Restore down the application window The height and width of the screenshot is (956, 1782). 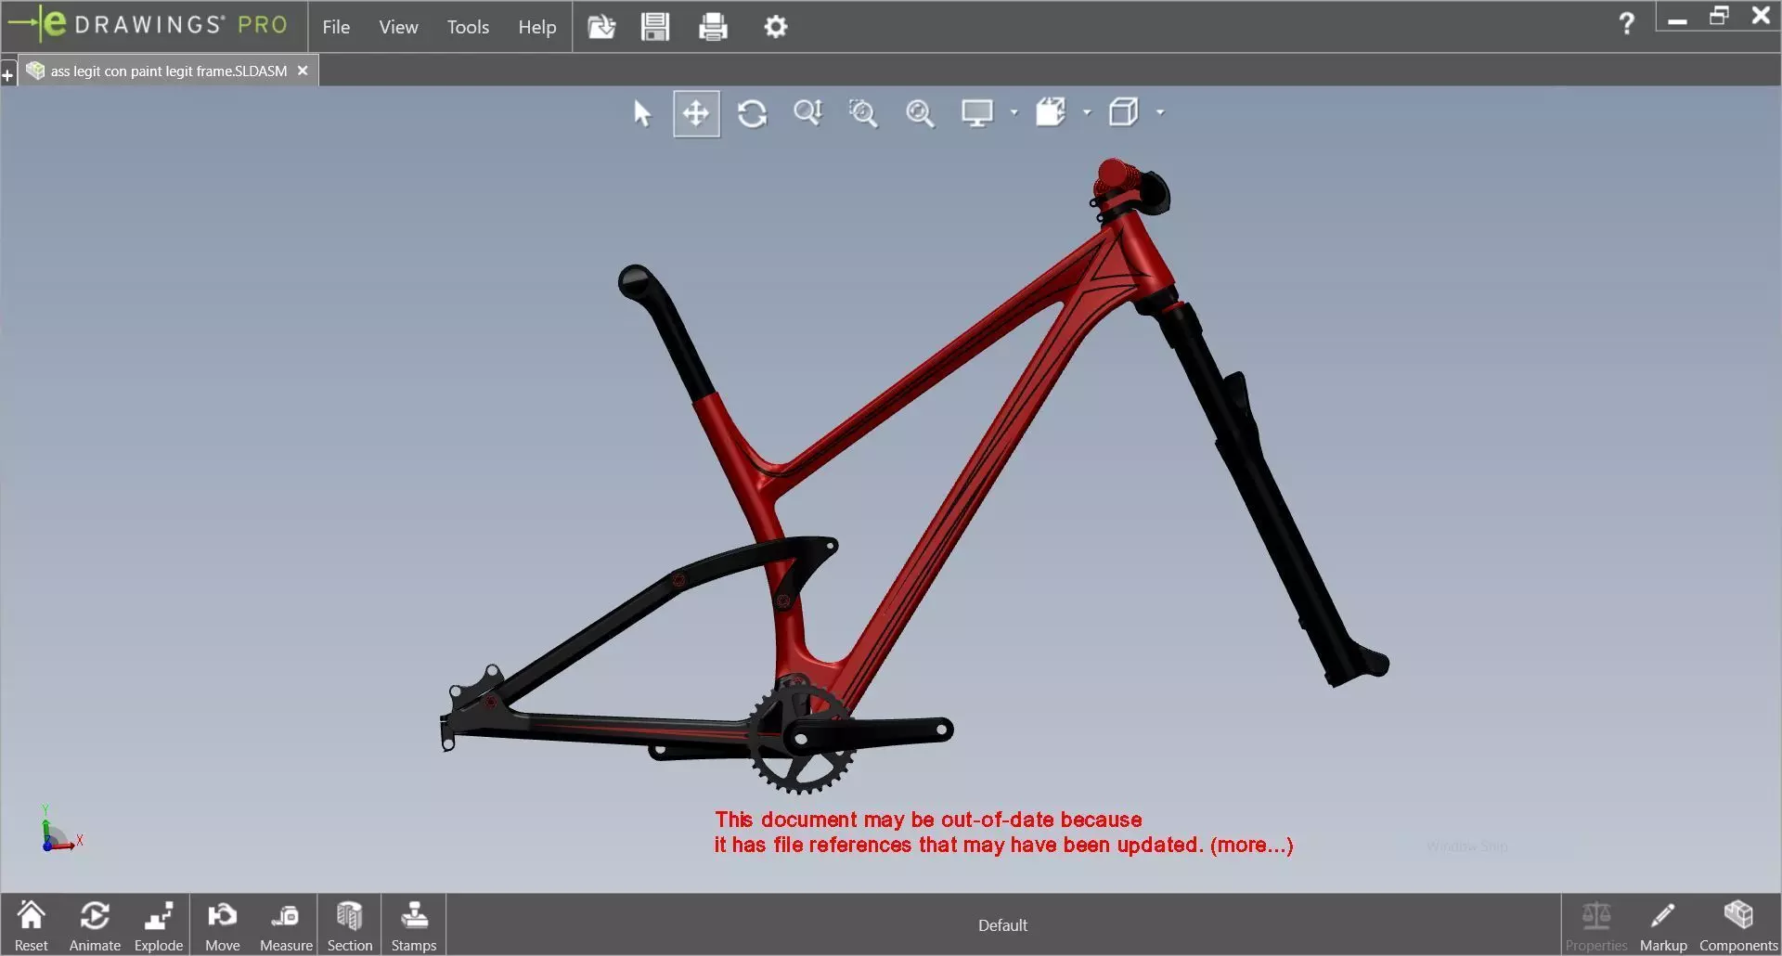point(1719,16)
